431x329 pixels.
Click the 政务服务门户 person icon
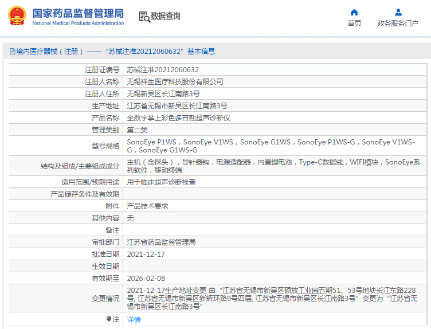click(x=398, y=12)
